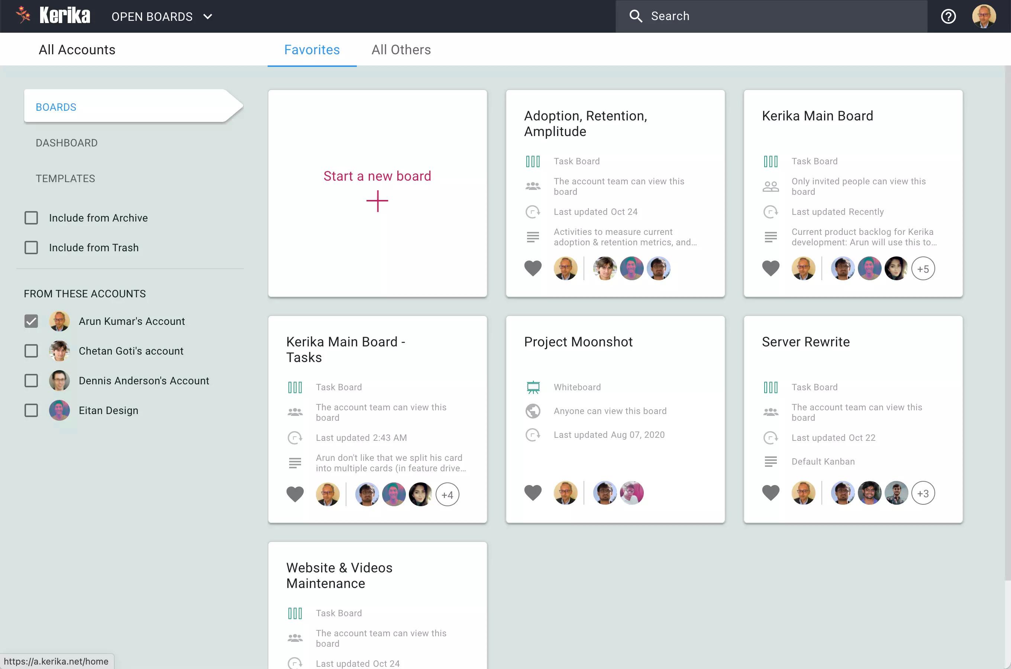Image resolution: width=1011 pixels, height=669 pixels.
Task: Click description lines icon on Server Rewrite card
Action: click(771, 461)
